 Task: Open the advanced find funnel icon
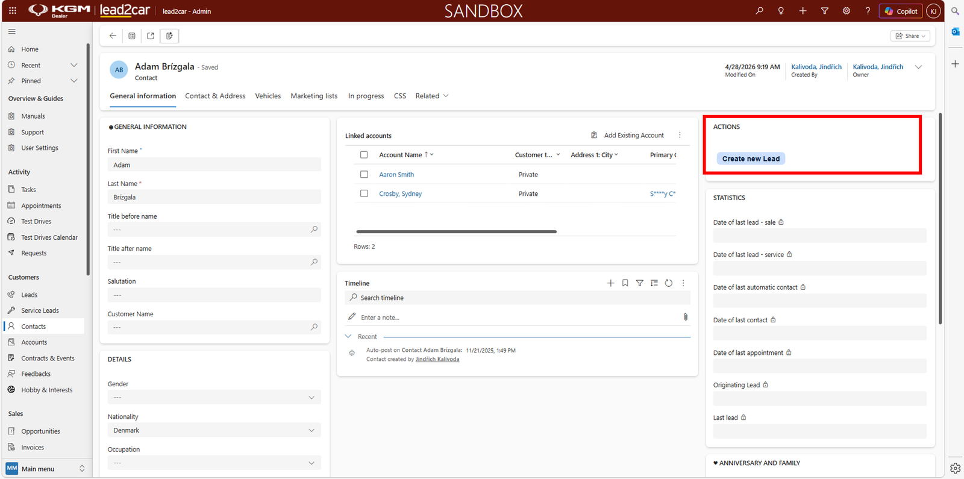[x=825, y=11]
